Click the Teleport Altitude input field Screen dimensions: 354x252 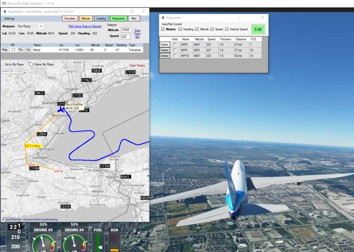[126, 30]
